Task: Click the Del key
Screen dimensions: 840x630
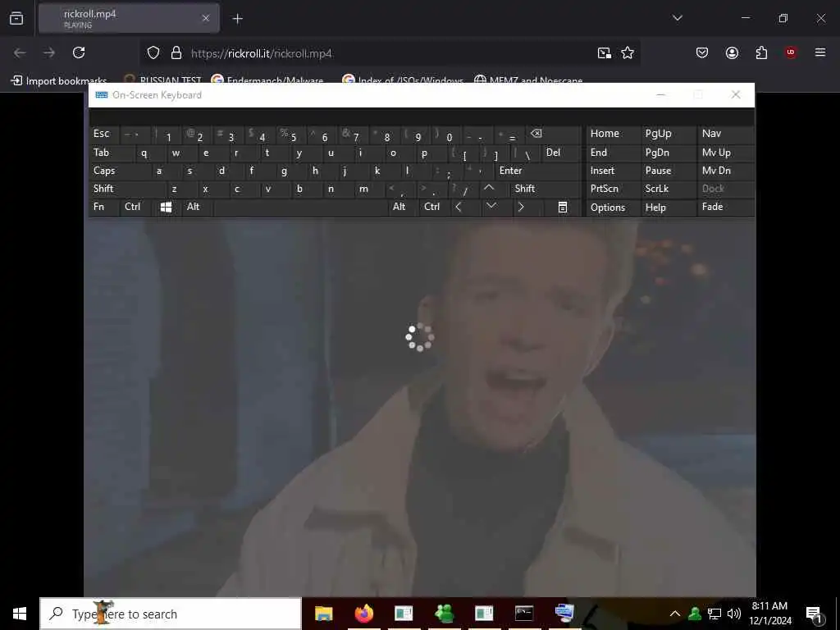Action: (x=562, y=153)
